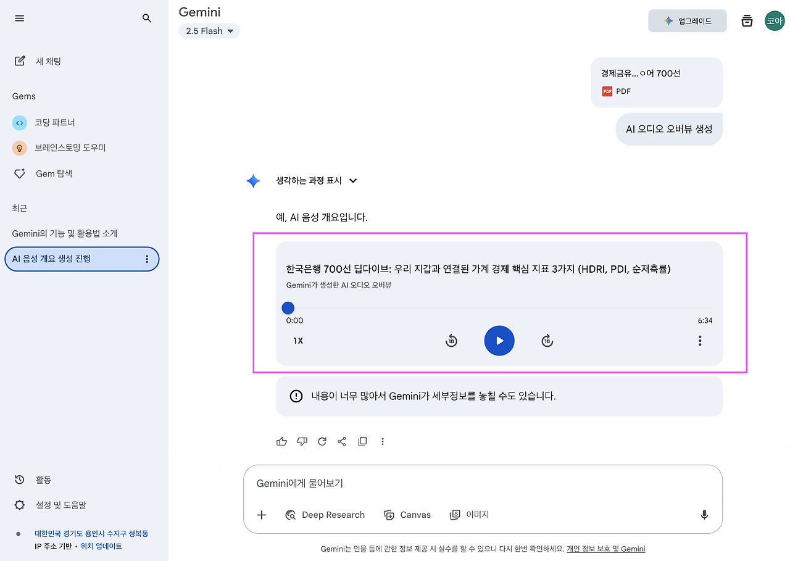Open the 코아 account avatar
Screen dimensions: 790x561
pos(775,21)
